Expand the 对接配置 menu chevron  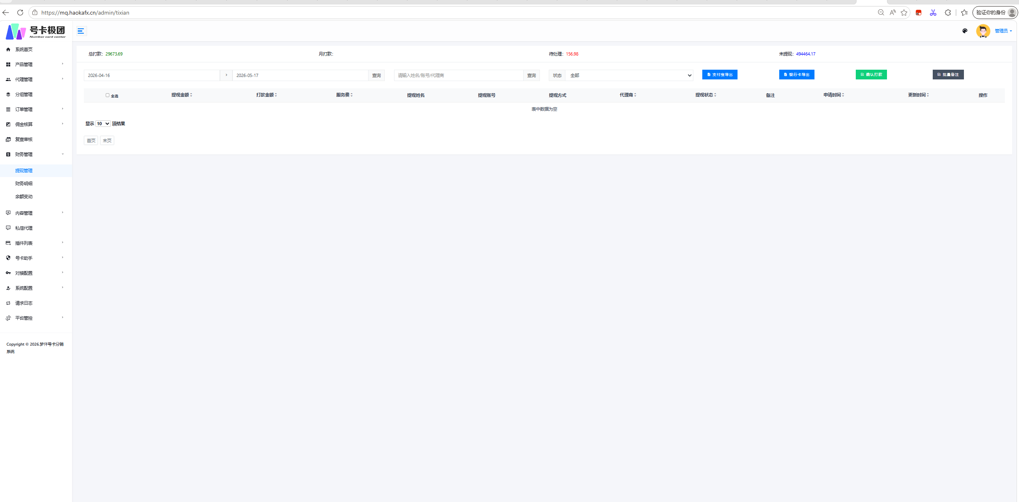[62, 273]
